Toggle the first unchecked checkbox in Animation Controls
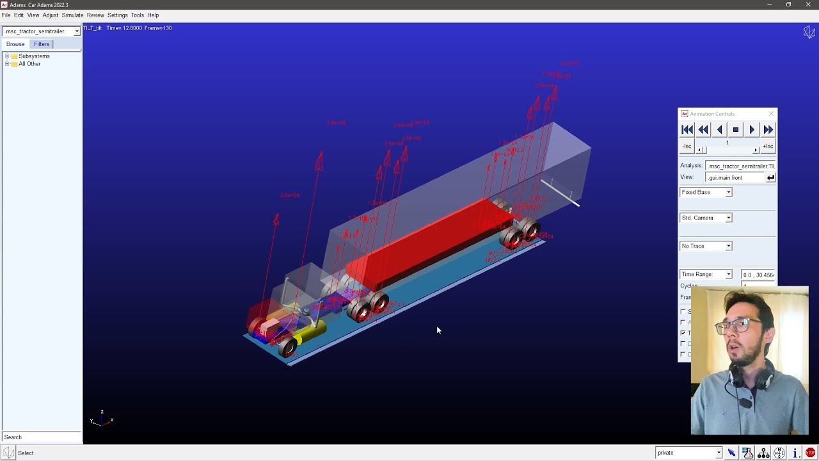Image resolution: width=819 pixels, height=461 pixels. coord(683,312)
